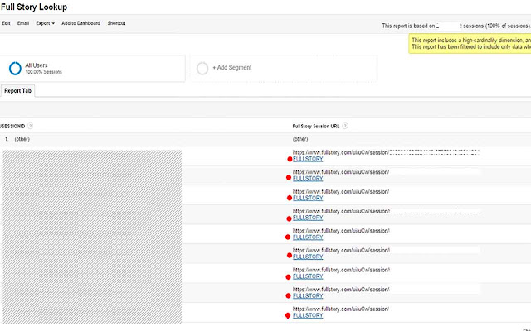Open help icon beside USESSIONID header
The width and height of the screenshot is (531, 331).
pos(30,126)
